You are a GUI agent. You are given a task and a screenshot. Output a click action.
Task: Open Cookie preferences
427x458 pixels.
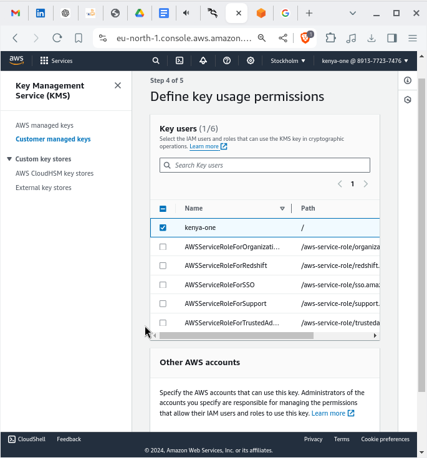coord(385,439)
